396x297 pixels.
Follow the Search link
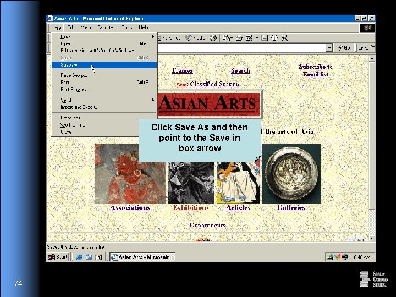(240, 70)
